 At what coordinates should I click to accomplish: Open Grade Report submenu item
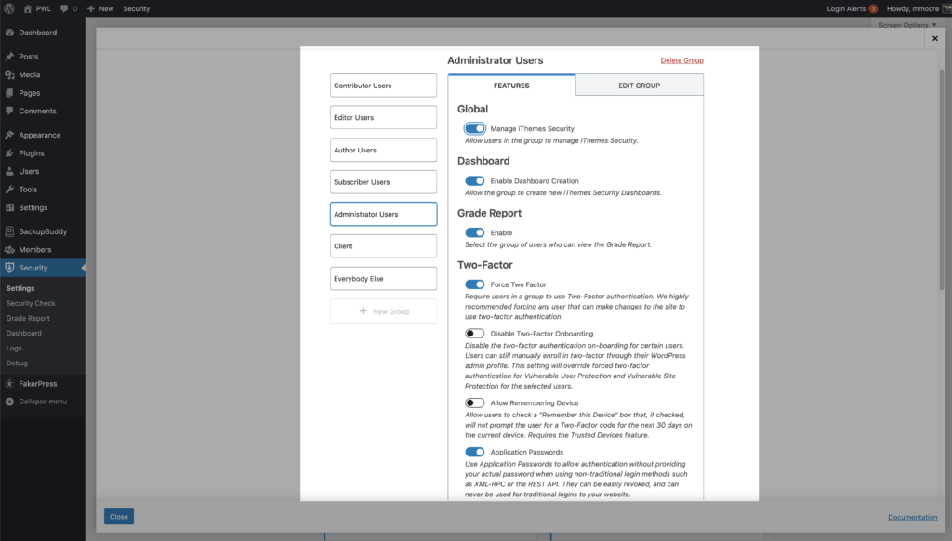(x=28, y=318)
